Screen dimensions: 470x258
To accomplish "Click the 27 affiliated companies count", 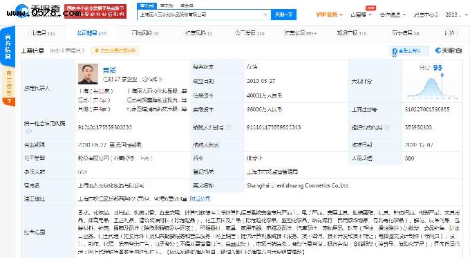I will [117, 80].
